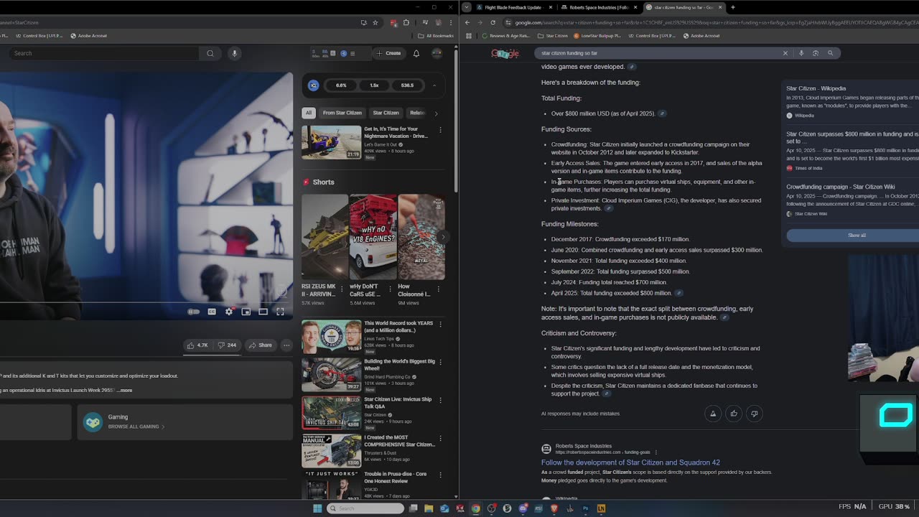The height and width of the screenshot is (517, 919).
Task: Open Star Citizen Live Invictus Ship Talk video
Action: 331,412
